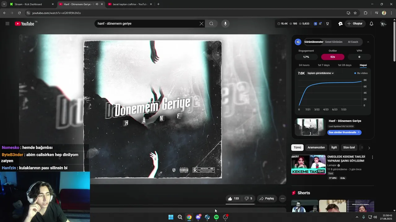Mute the playing Hanf tab audio

point(97,4)
